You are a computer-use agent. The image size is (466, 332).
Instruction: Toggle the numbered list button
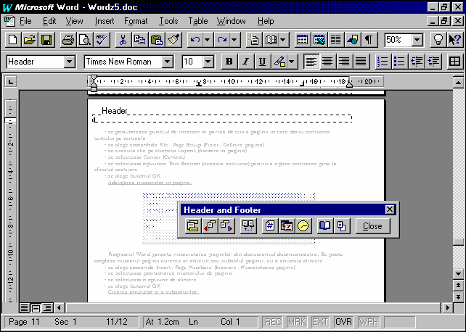click(383, 62)
